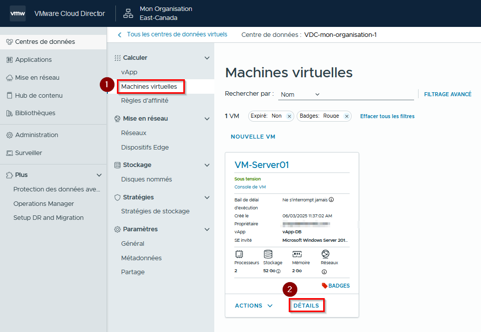481x332 pixels.
Task: Click FILTRAGE AVANCÉ link
Action: (448, 95)
